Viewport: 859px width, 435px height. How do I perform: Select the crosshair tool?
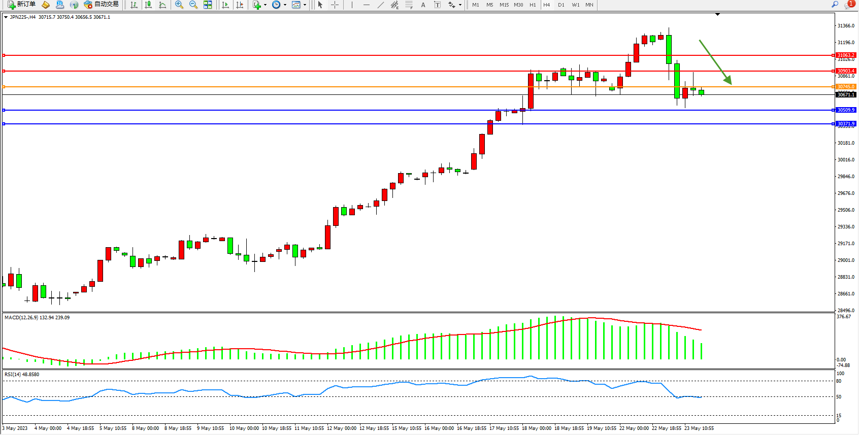coord(335,5)
